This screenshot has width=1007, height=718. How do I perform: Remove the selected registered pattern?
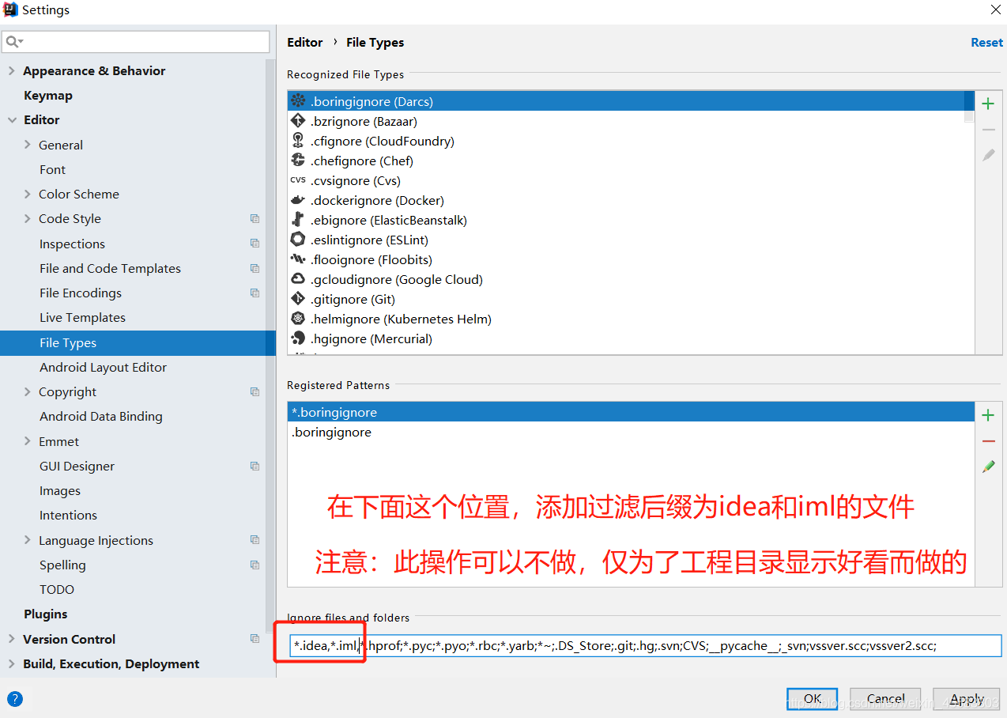point(988,441)
